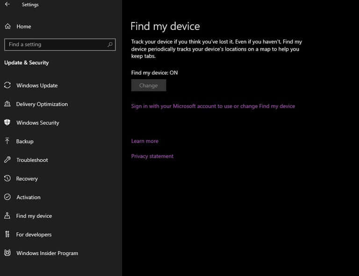359x276 pixels.
Task: Select the Home label in sidebar
Action: [23, 27]
